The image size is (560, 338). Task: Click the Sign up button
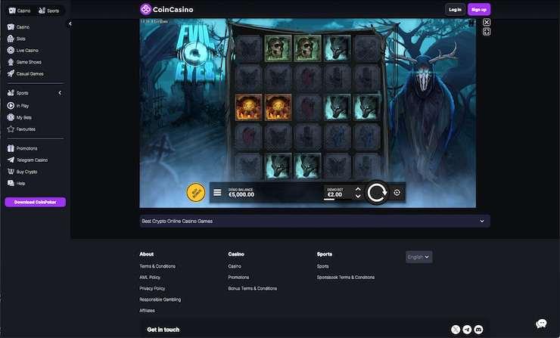point(478,10)
